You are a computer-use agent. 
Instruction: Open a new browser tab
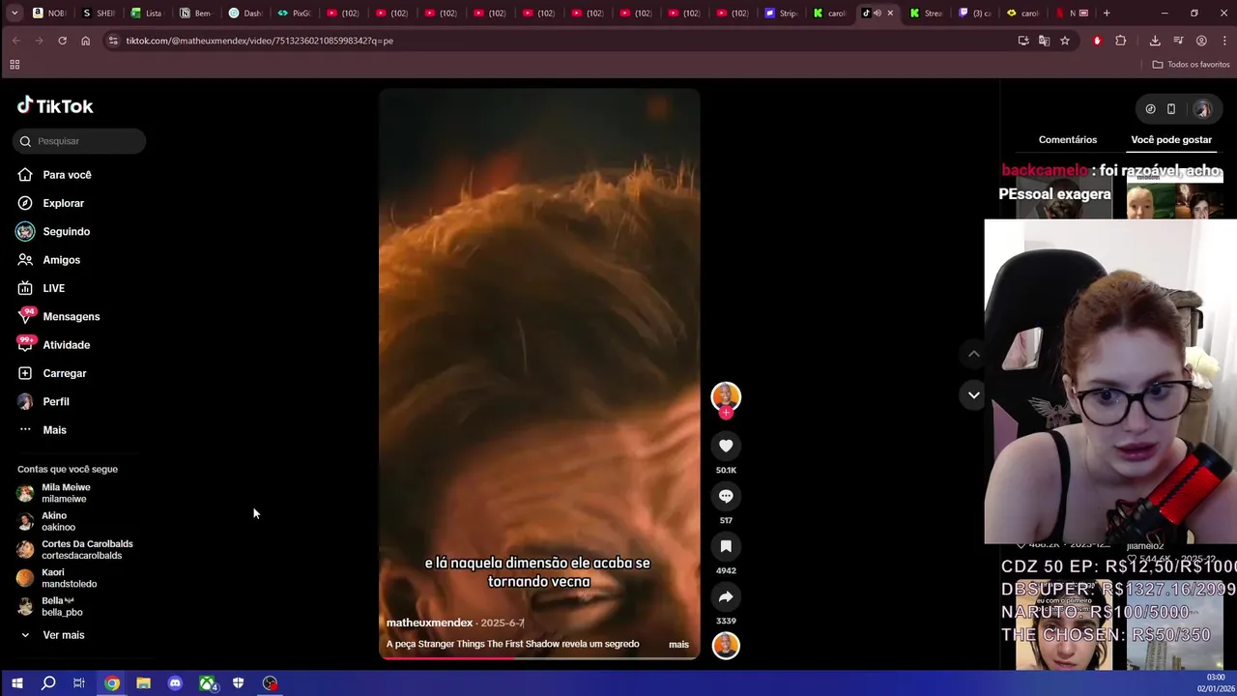tap(1107, 14)
